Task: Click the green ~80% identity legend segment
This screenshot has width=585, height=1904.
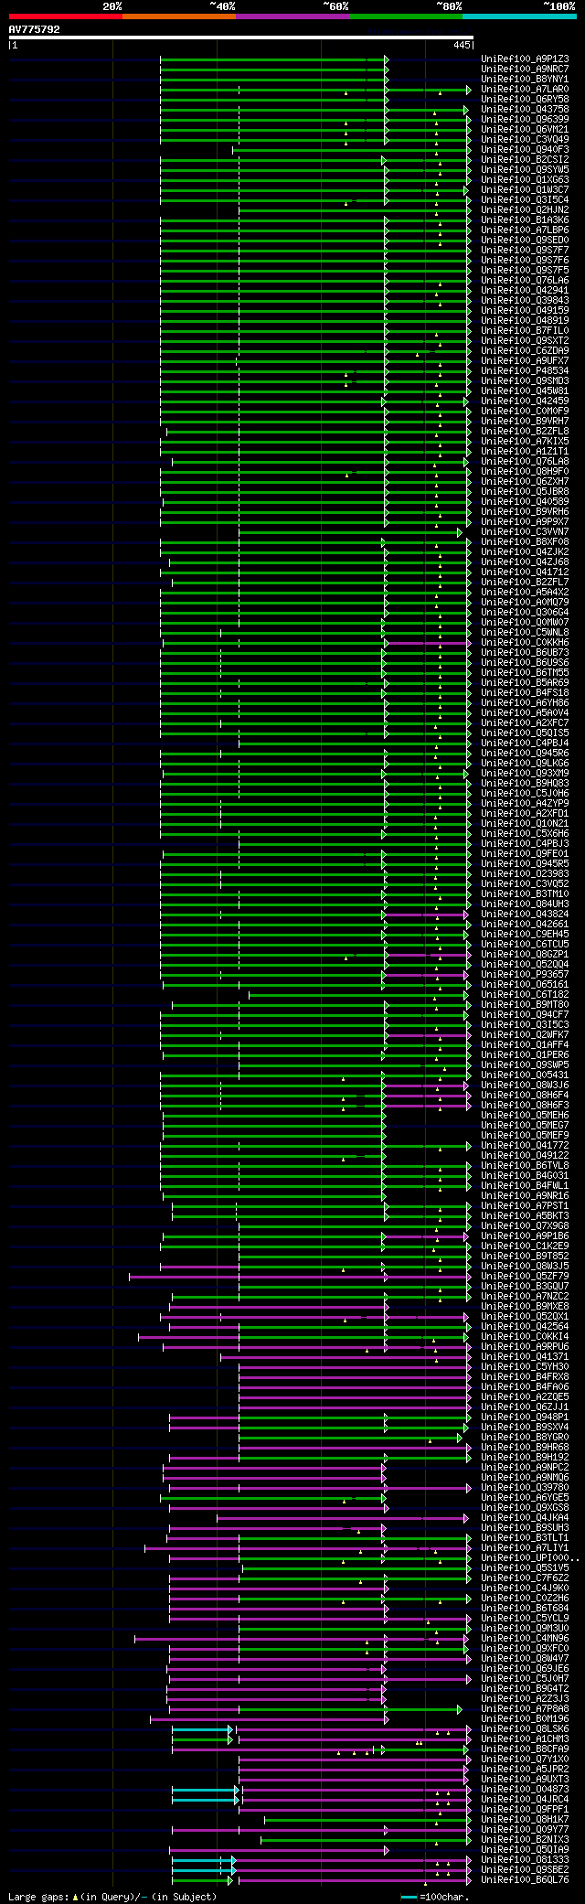Action: [x=405, y=16]
